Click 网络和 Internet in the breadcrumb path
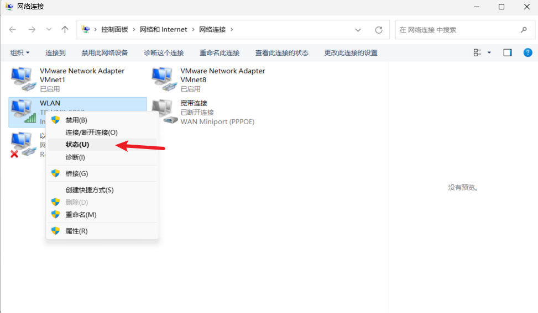Screen dimensions: 538x313 coord(163,30)
